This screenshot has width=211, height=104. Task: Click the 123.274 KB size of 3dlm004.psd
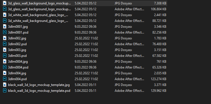[159, 79]
